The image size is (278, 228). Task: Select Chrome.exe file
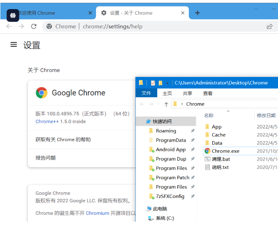[x=225, y=151]
